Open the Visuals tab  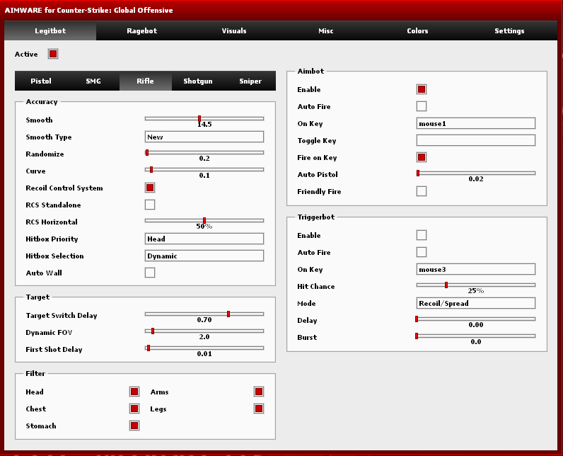click(234, 31)
